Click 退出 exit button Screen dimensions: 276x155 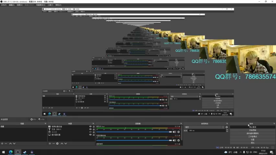[x=253, y=143]
